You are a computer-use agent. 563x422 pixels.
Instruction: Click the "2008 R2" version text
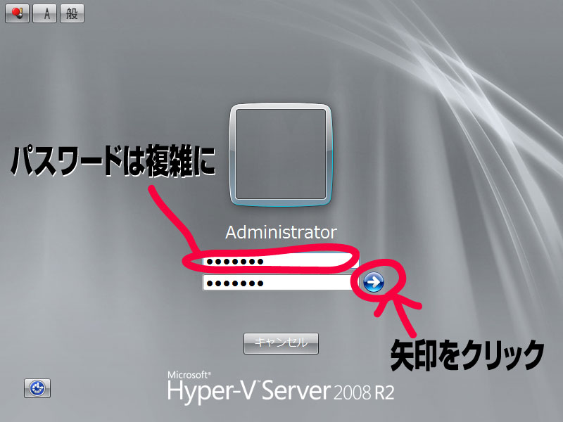364,392
